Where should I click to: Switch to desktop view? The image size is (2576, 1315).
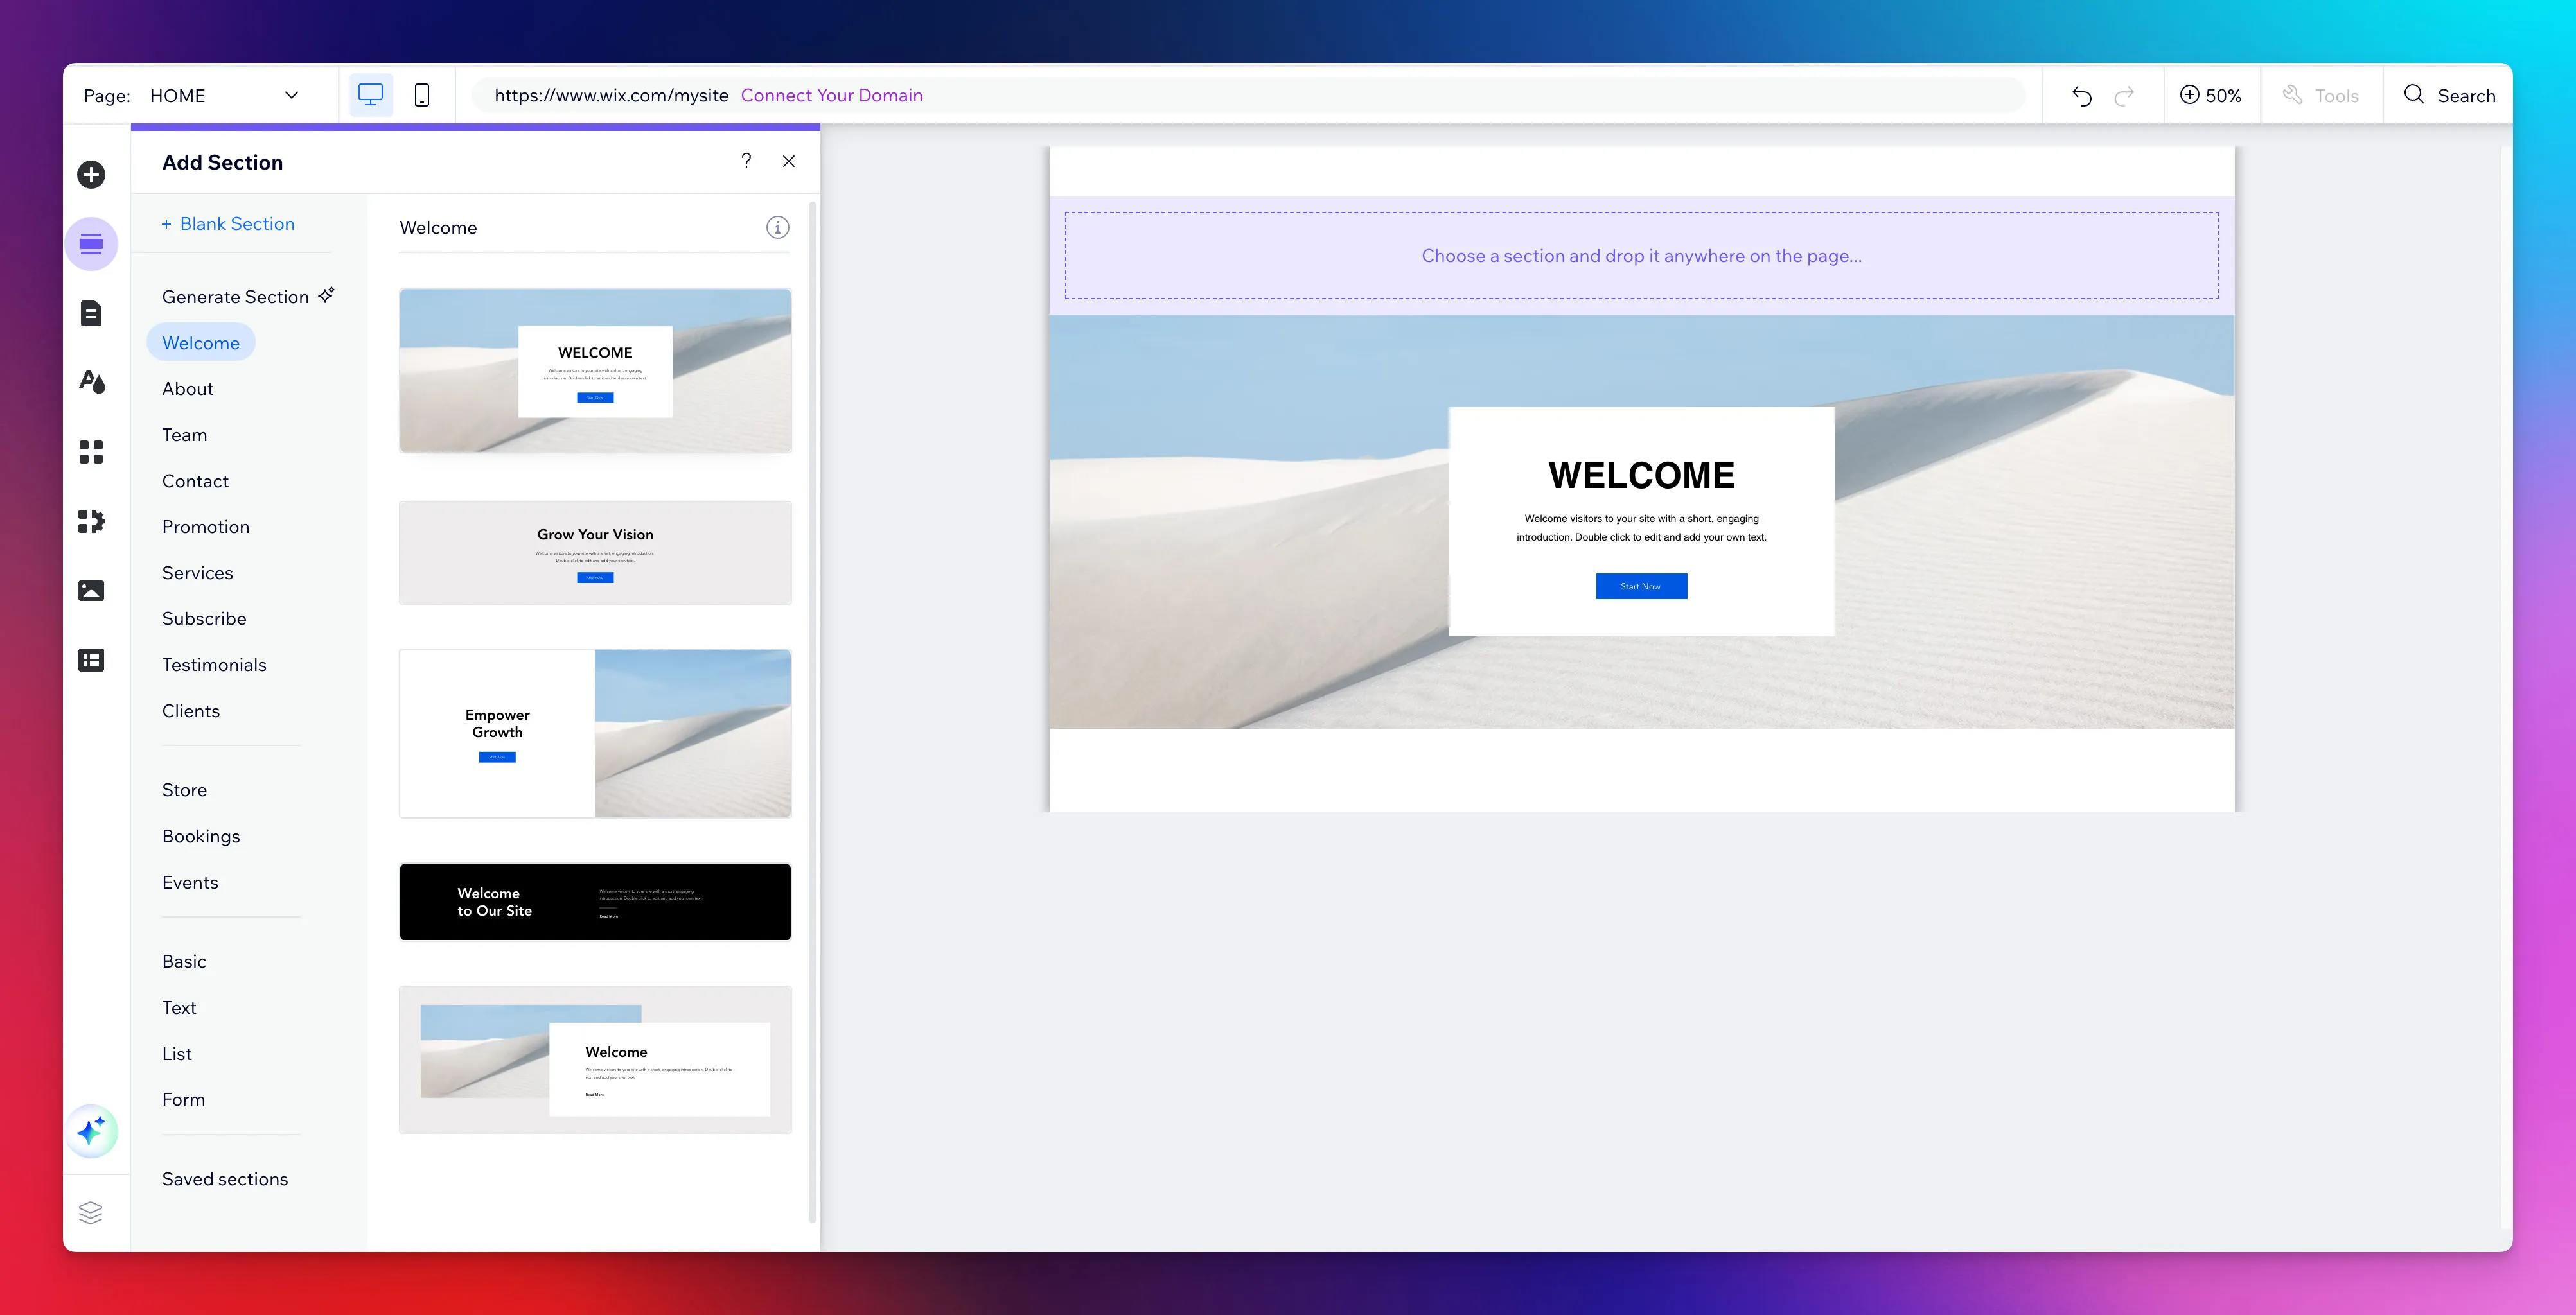click(x=371, y=95)
